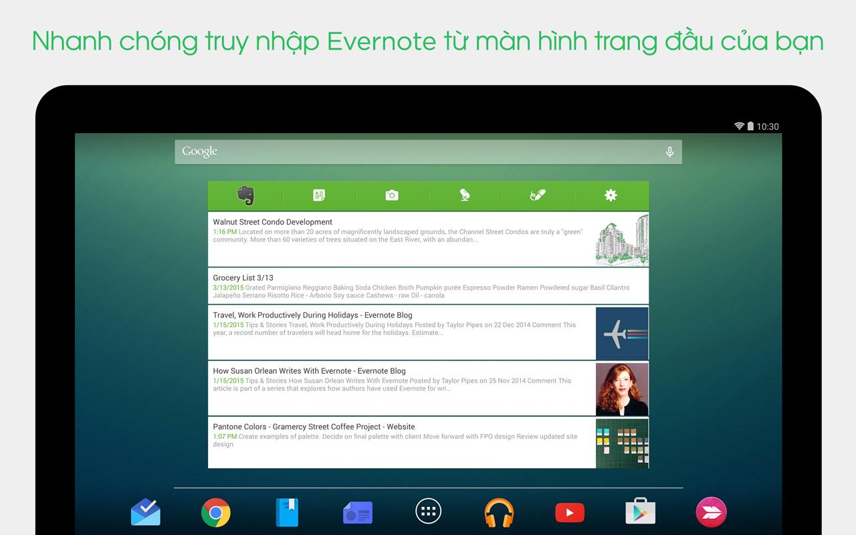856x535 pixels.
Task: Tap the Google voice search microphone
Action: click(x=669, y=152)
